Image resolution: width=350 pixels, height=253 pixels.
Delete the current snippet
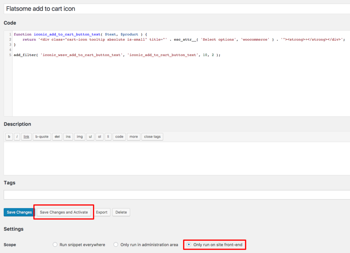(121, 212)
